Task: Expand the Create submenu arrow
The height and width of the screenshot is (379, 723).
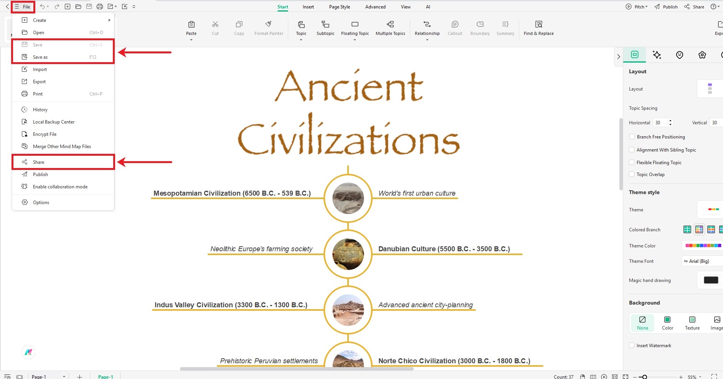Action: pos(109,20)
